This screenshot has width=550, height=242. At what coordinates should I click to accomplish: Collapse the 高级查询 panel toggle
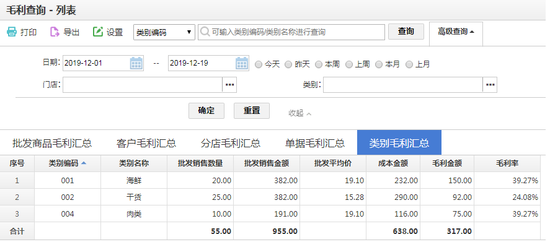456,32
